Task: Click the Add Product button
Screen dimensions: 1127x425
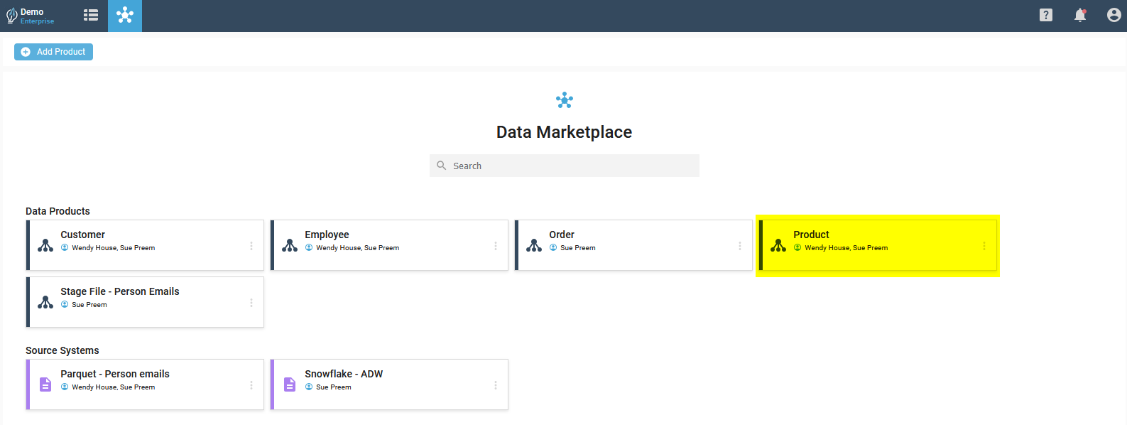Action: point(53,52)
